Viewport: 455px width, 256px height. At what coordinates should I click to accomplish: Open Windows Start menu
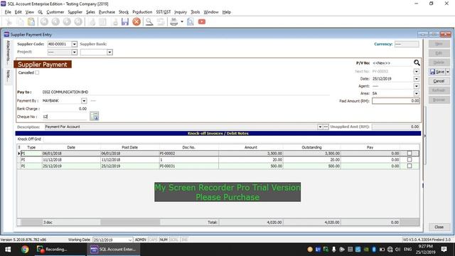tap(8, 250)
